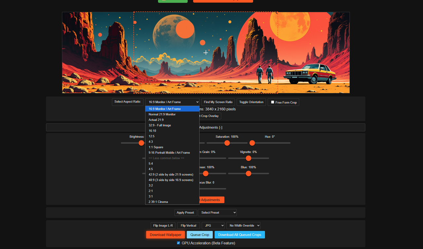The image size is (423, 249).
Task: Adjust the Green channel slider handle
Action: click(x=206, y=173)
